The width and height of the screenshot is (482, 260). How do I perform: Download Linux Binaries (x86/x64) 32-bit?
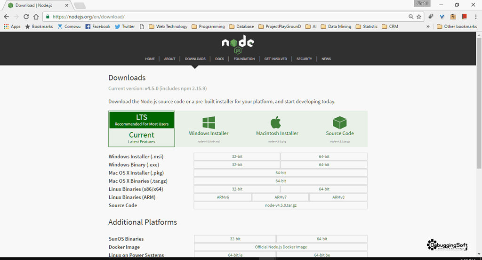pyautogui.click(x=237, y=189)
